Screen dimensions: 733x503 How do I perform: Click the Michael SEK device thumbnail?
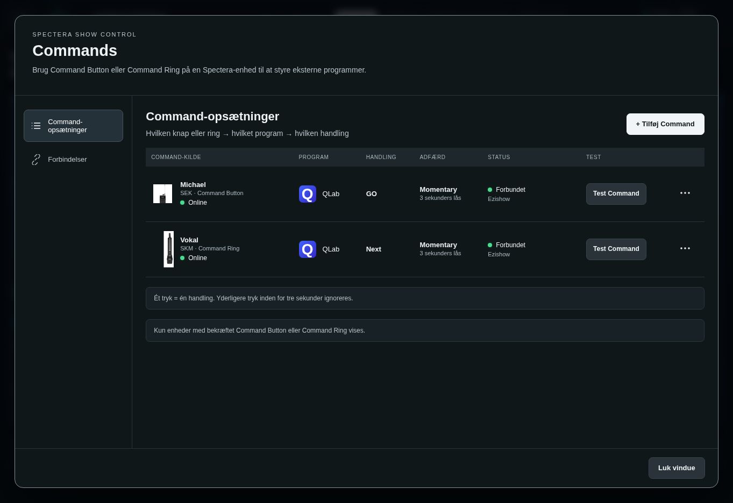162,194
